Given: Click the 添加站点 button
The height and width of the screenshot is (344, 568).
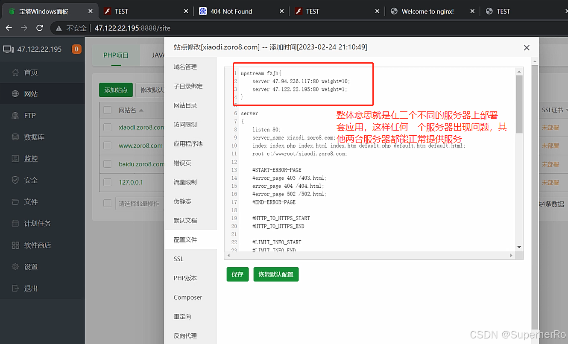Looking at the screenshot, I should pos(116,90).
